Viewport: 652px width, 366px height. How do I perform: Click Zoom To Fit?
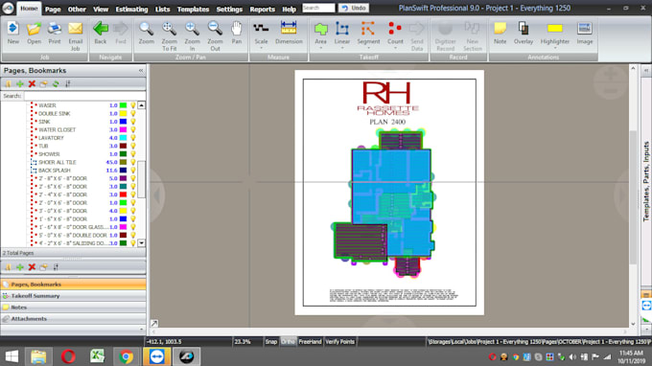point(169,36)
